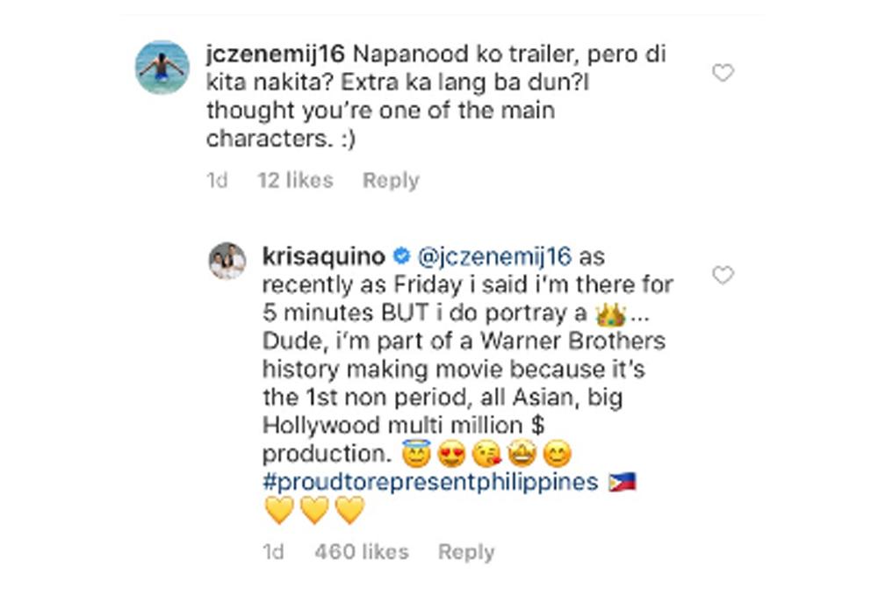Image resolution: width=878 pixels, height=596 pixels.
Task: Click the crown emoji in krisaquino's reply
Action: click(610, 313)
